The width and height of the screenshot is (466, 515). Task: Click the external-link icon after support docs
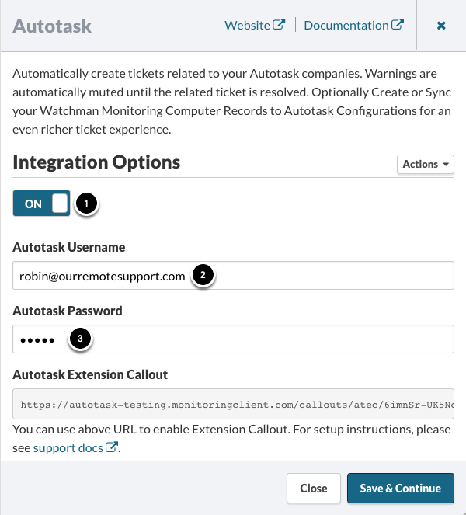click(113, 447)
